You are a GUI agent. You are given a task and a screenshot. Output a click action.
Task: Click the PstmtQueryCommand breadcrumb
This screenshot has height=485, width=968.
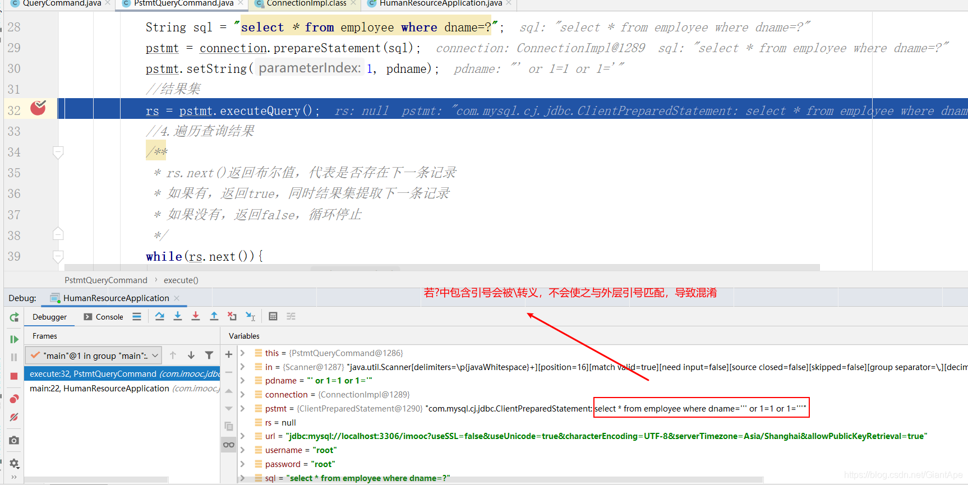105,280
